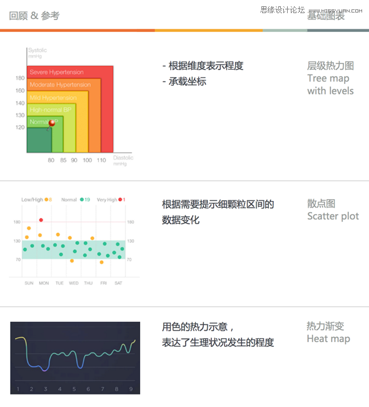Screen dimensions: 369x407
Task: Click the red Very High data point in scatter plot
Action: click(41, 220)
